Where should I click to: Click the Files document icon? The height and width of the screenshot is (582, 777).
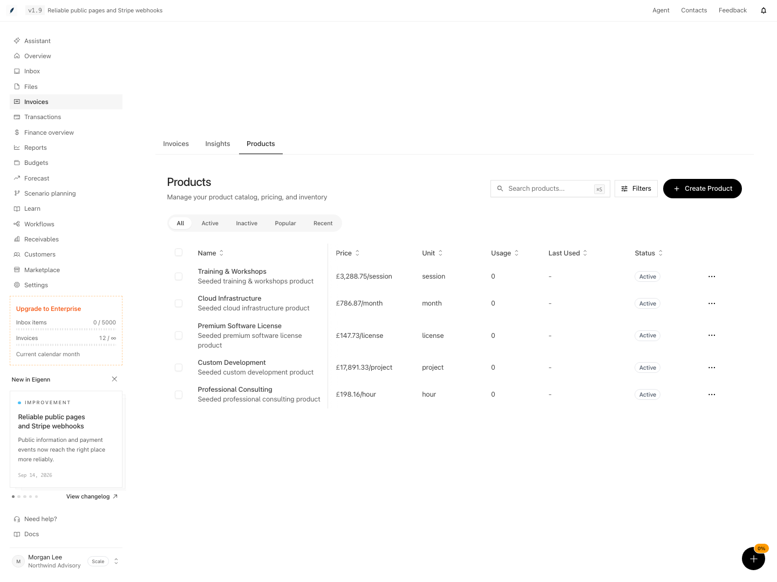(x=17, y=87)
